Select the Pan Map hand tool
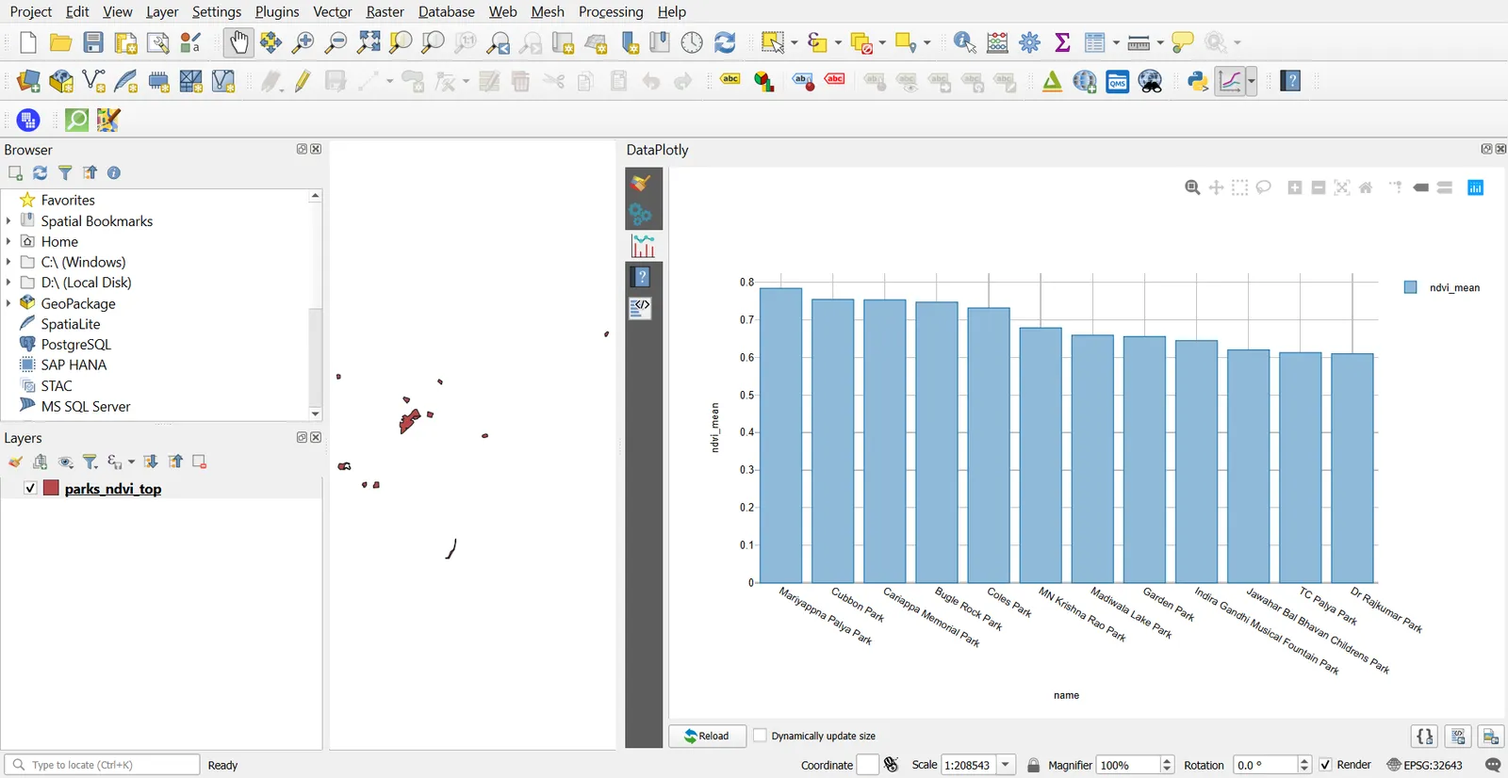This screenshot has height=778, width=1508. 238,42
